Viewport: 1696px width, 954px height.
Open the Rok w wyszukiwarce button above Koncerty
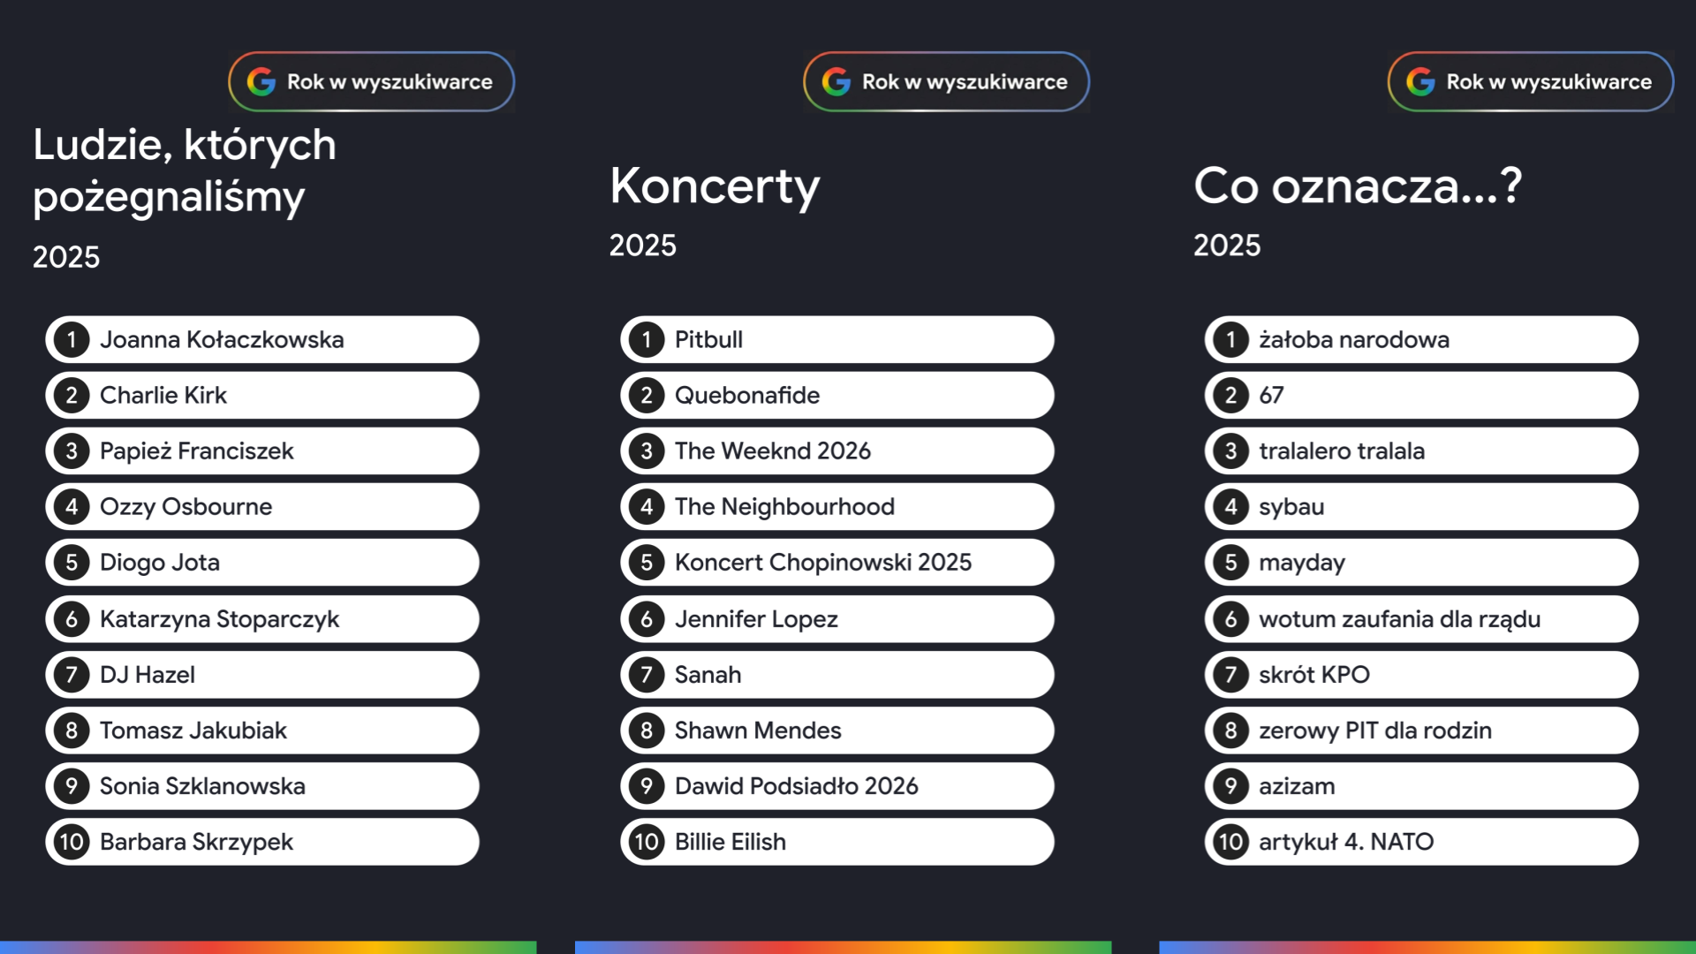point(946,82)
